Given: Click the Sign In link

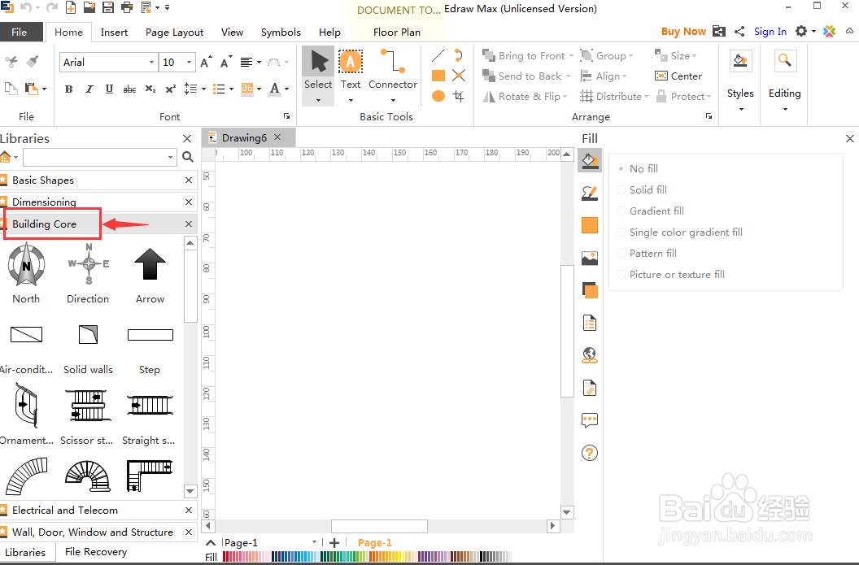Looking at the screenshot, I should 770,32.
